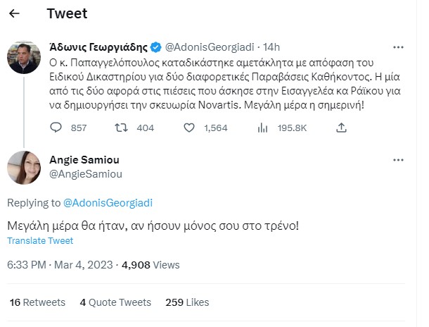The width and height of the screenshot is (429, 327).
Task: Click the blue verified badge
Action: [156, 47]
